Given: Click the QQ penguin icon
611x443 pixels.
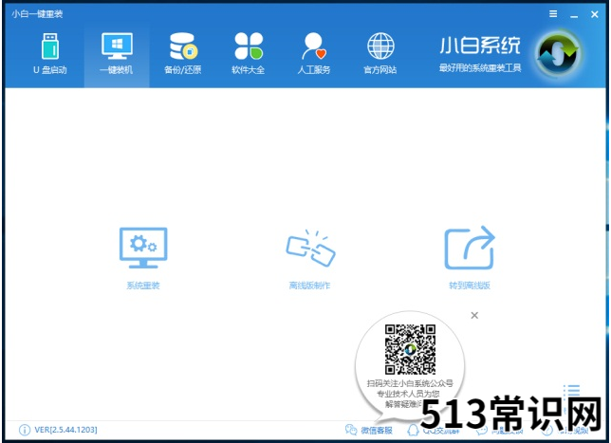Looking at the screenshot, I should (x=413, y=430).
